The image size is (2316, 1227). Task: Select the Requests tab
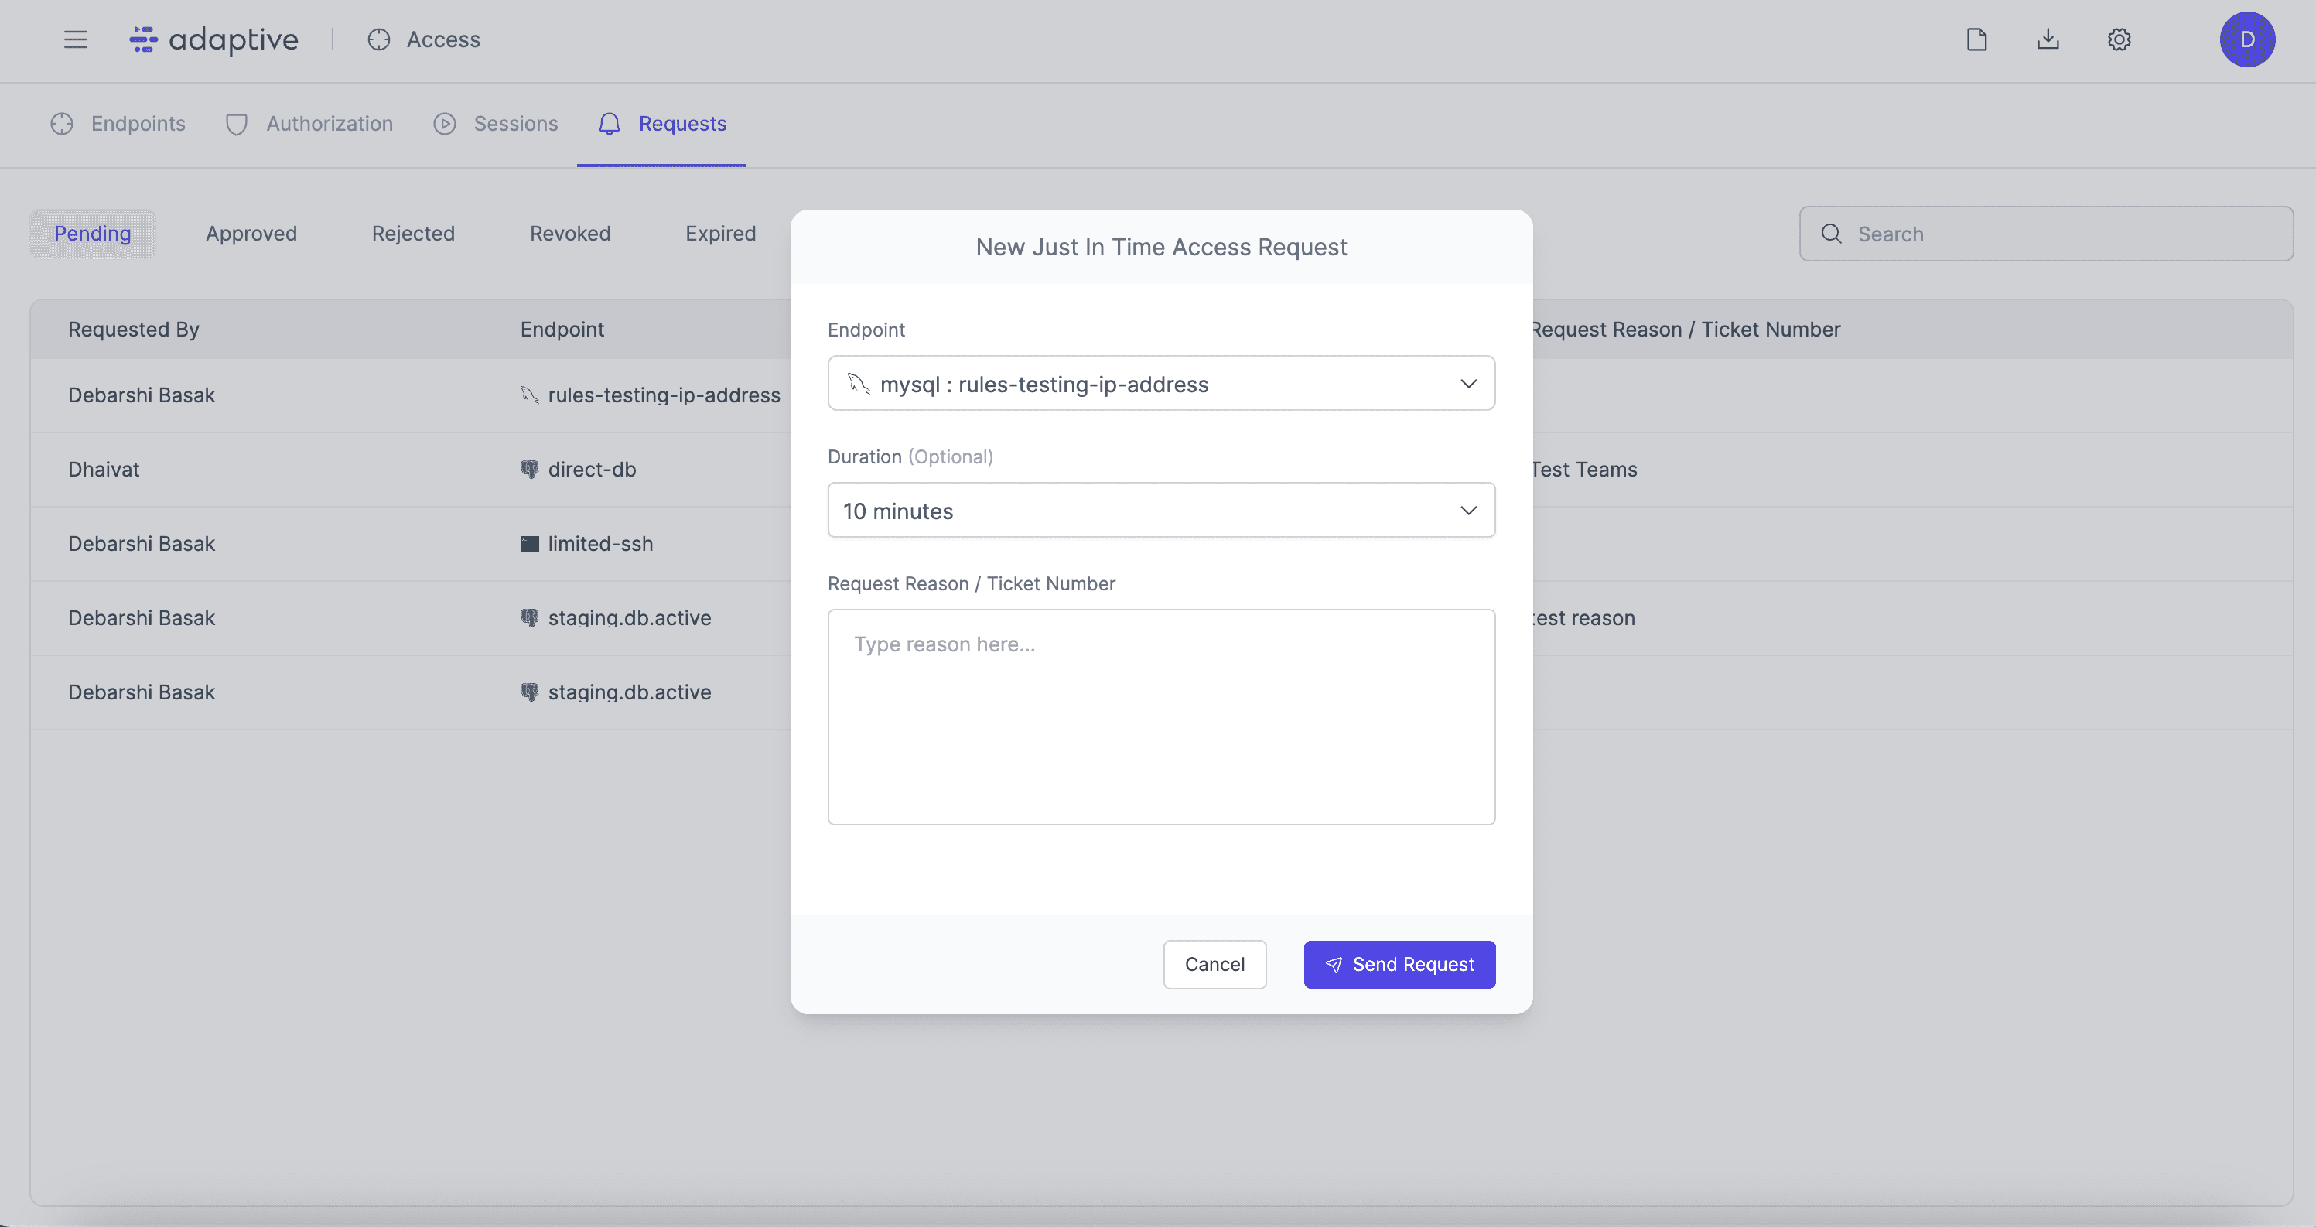point(661,124)
